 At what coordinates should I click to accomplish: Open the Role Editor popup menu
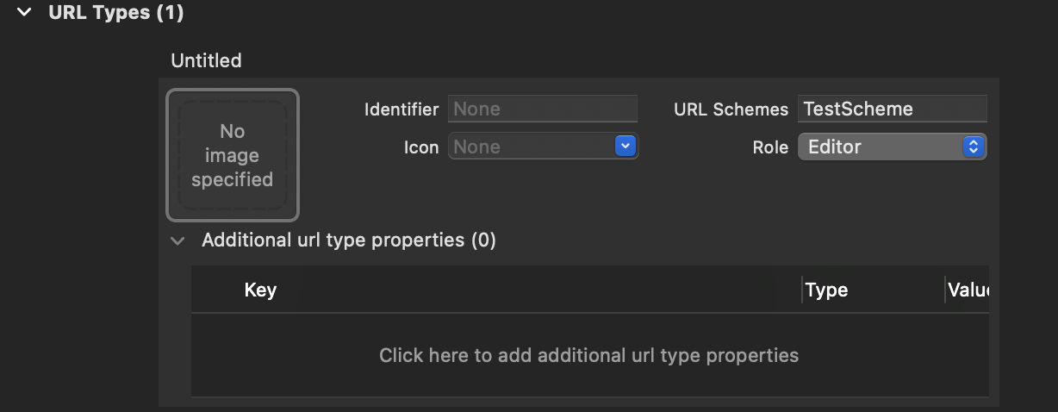pyautogui.click(x=892, y=147)
